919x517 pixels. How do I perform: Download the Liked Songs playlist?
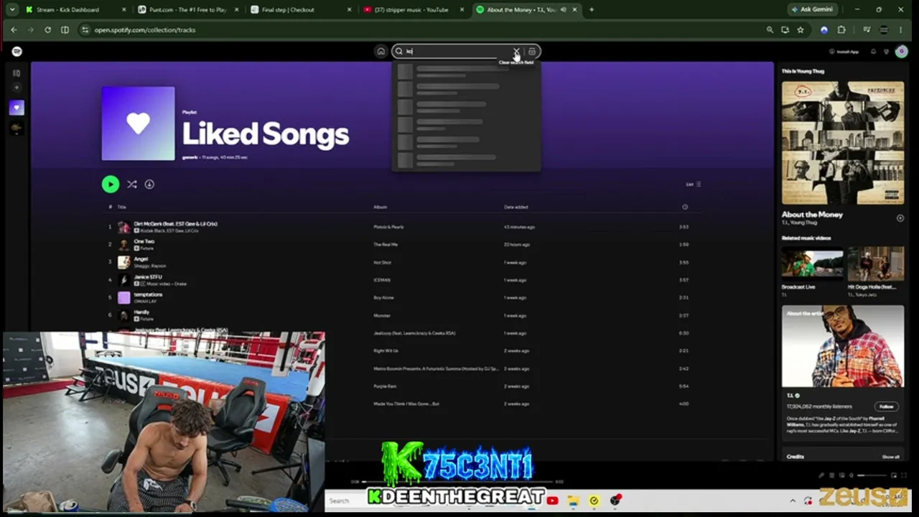(x=149, y=185)
